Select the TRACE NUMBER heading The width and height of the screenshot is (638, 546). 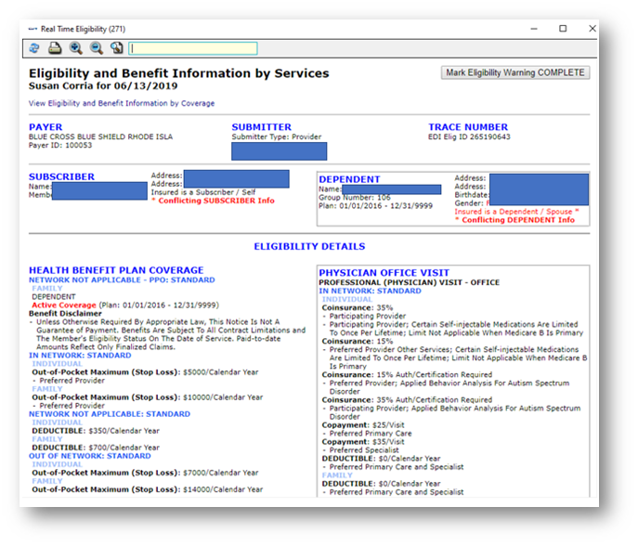(x=468, y=127)
